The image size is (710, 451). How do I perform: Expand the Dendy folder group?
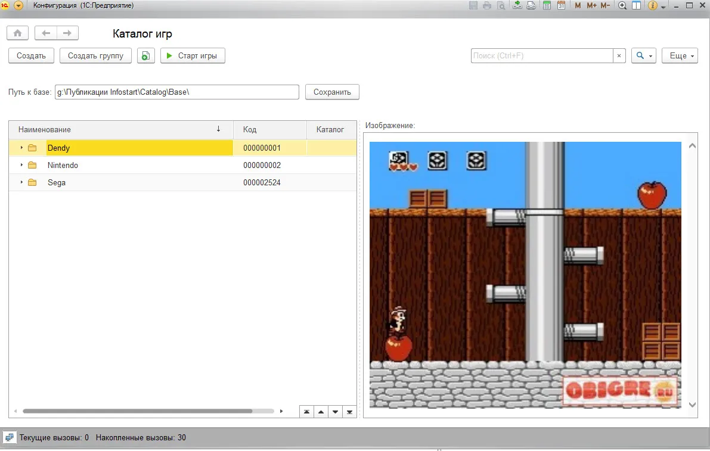coord(21,148)
